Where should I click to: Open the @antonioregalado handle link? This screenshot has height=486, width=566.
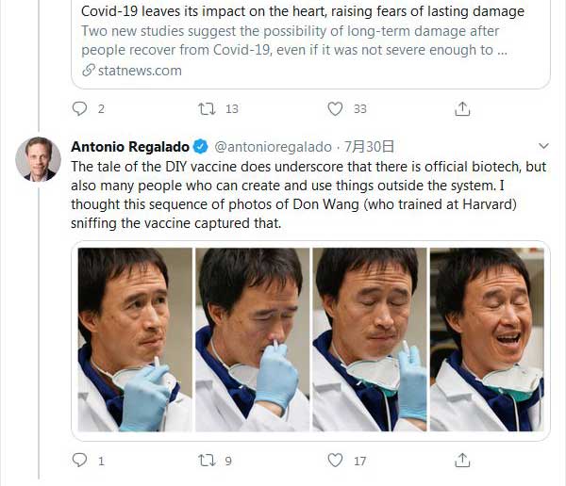[x=274, y=147]
